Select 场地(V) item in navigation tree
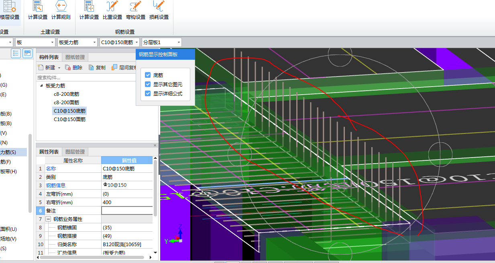 pyautogui.click(x=8, y=239)
